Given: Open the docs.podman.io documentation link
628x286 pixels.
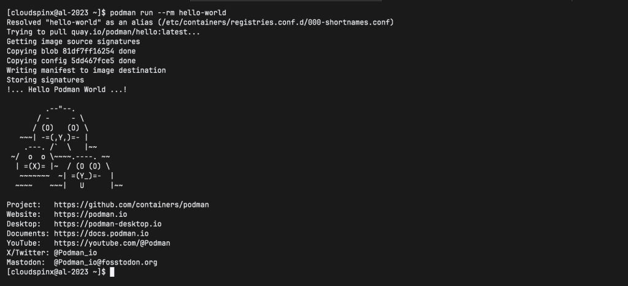Looking at the screenshot, I should tap(101, 233).
